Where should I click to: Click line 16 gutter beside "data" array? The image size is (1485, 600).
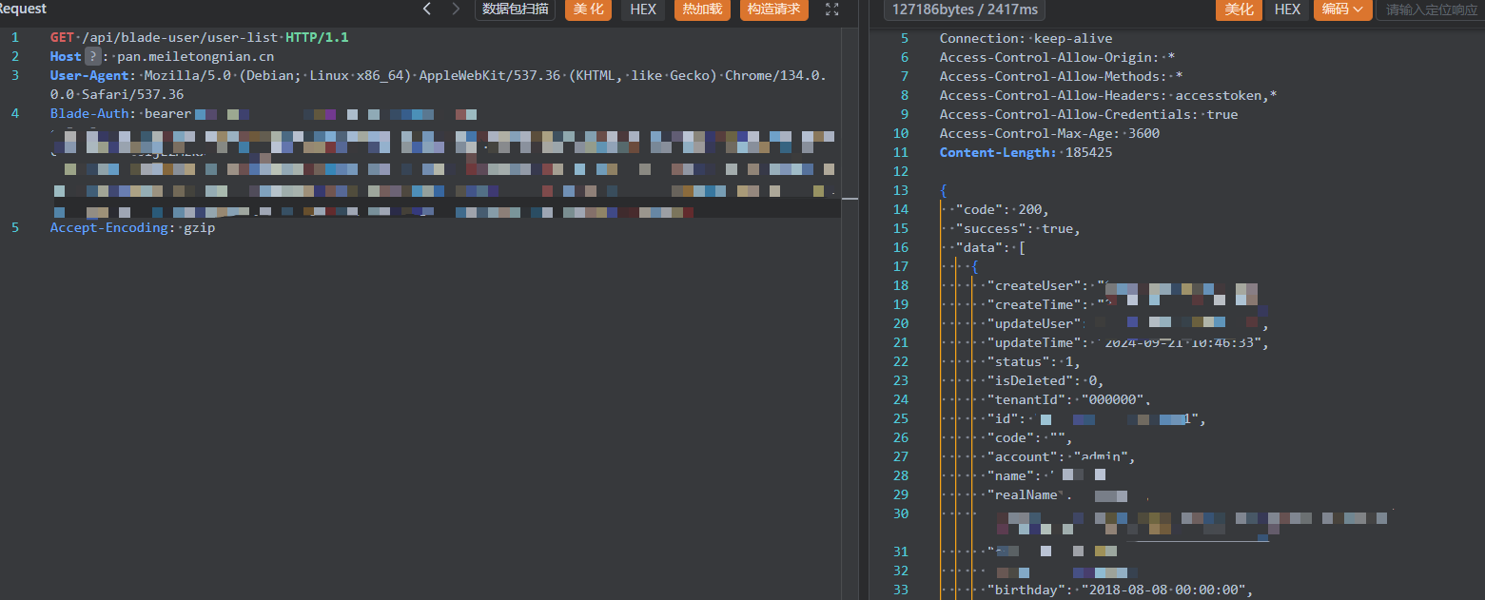[901, 247]
